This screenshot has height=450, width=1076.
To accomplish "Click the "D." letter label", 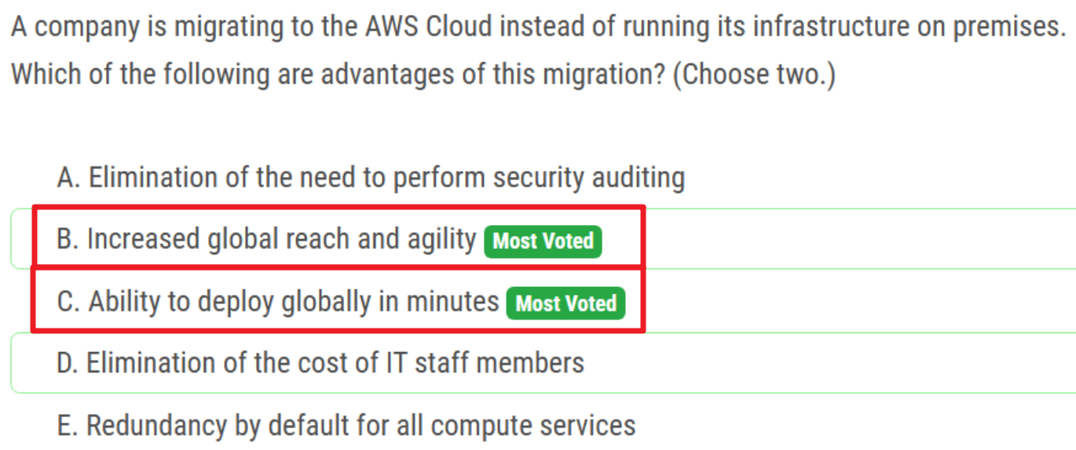I will [x=68, y=363].
